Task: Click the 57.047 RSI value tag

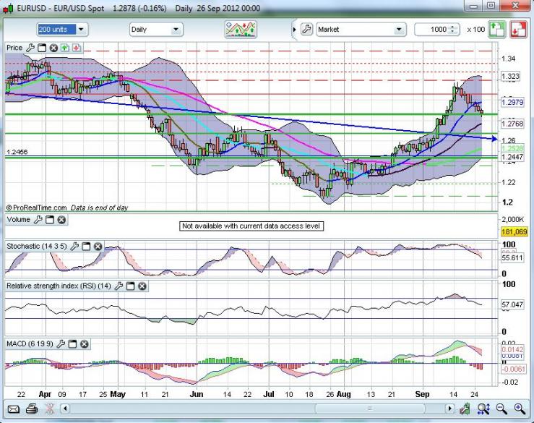Action: coord(512,304)
